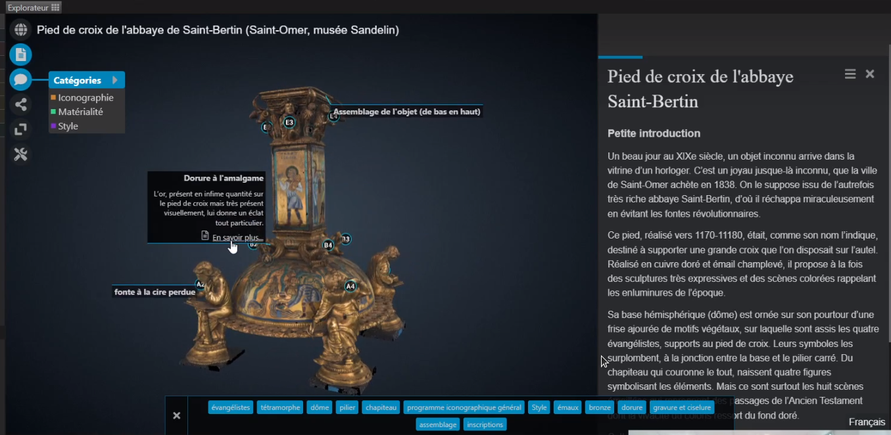Select the évangélistes tag
The image size is (891, 435).
click(x=231, y=407)
